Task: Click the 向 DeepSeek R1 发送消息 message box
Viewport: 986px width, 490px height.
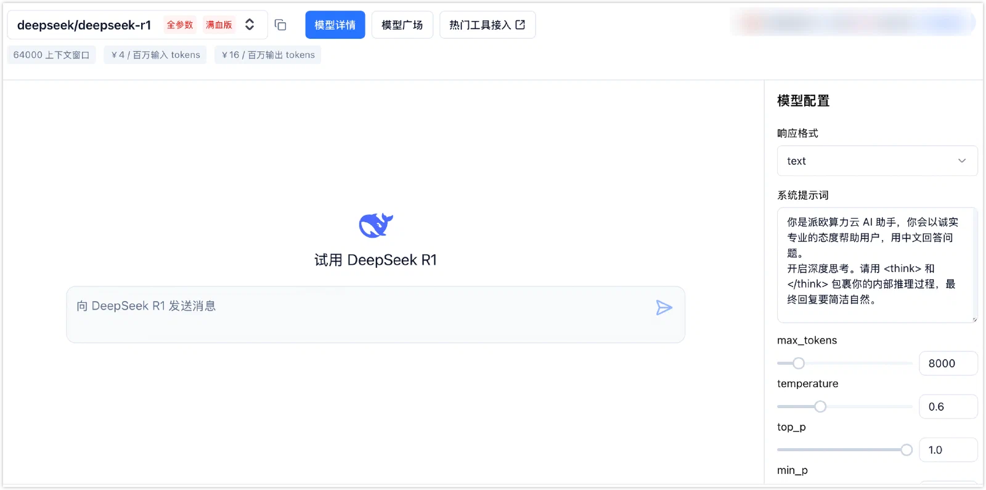Action: 375,314
